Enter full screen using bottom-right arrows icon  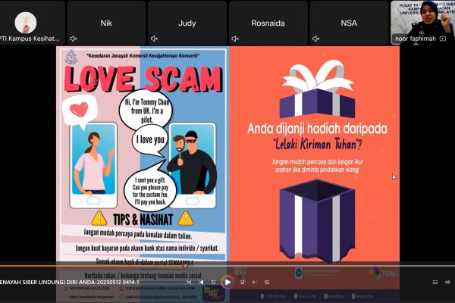click(446, 282)
